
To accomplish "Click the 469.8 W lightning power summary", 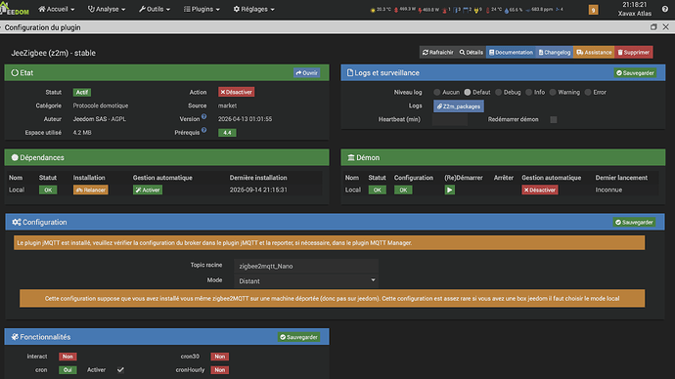I will point(427,9).
